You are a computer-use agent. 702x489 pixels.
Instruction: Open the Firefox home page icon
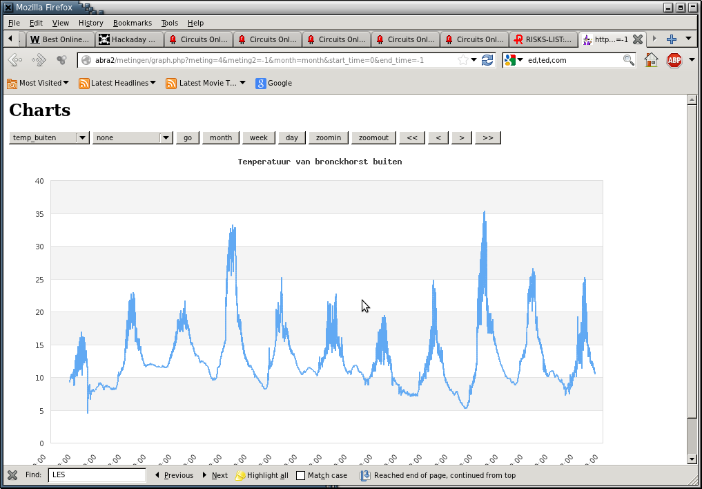click(652, 60)
